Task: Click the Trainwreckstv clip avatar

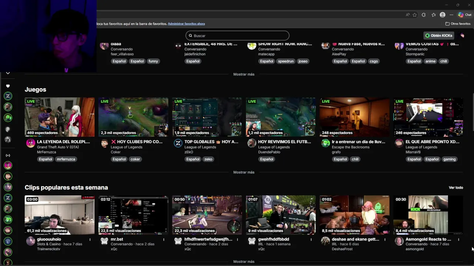Action: point(31,241)
